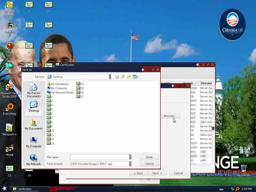Switch to Certificates taskbar button
Image resolution: width=256 pixels, height=192 pixels.
click(30, 189)
